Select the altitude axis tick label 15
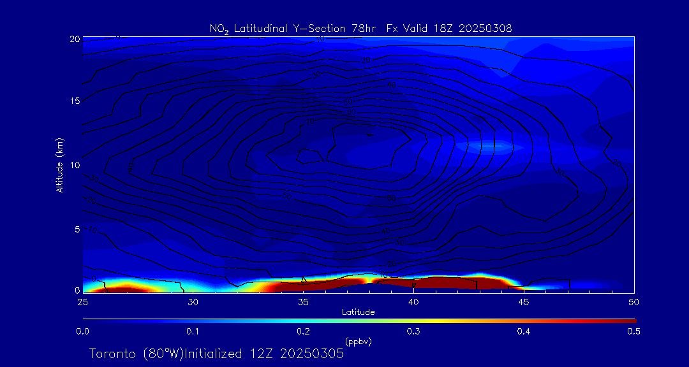689x367 pixels. coord(75,101)
